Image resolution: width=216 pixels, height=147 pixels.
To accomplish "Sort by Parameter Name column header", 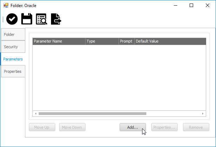I will (x=59, y=41).
